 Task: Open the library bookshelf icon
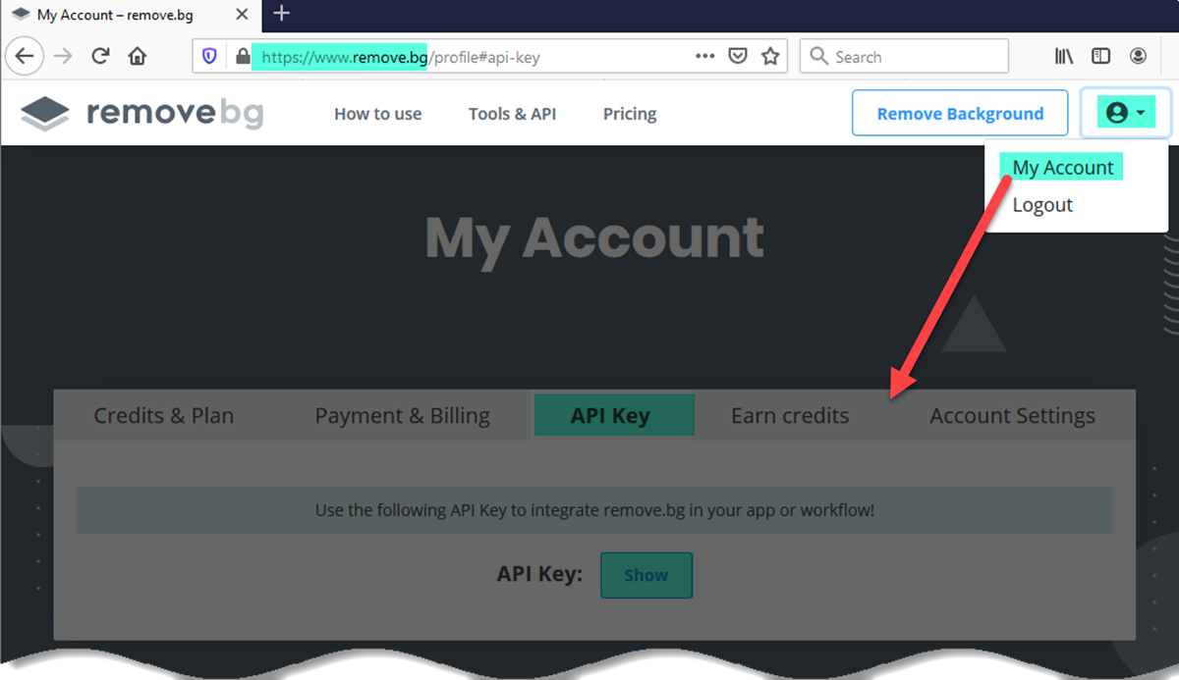coord(1064,57)
